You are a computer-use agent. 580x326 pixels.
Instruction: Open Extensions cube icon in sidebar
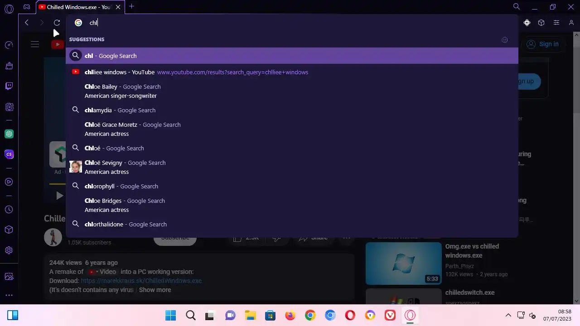coord(9,230)
